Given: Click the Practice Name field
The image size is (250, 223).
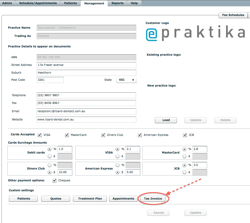Looking at the screenshot, I should pyautogui.click(x=86, y=28).
